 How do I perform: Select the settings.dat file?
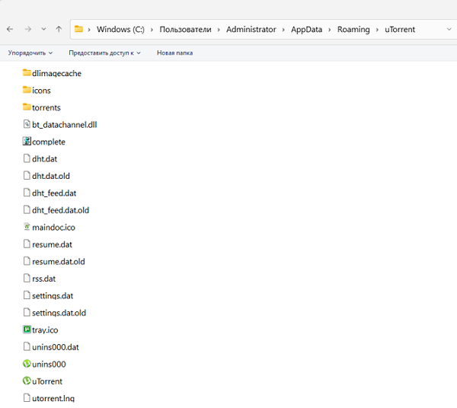point(53,296)
